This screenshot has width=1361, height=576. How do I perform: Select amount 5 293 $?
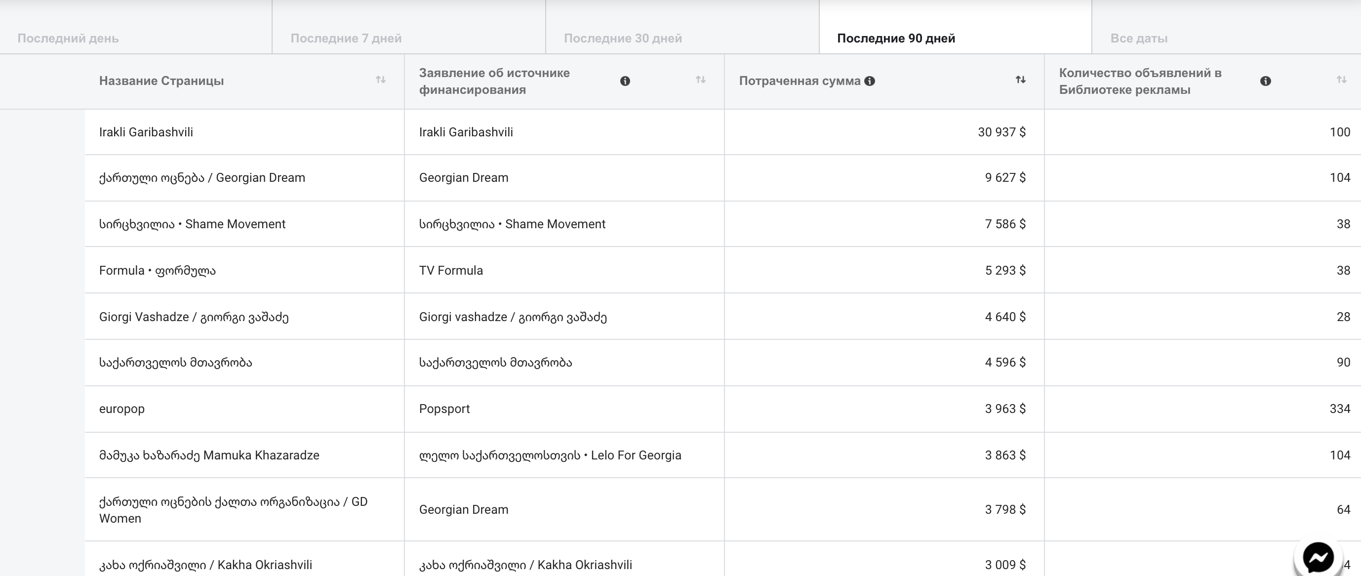[1005, 271]
